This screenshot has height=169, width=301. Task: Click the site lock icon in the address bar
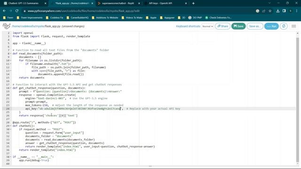(x=24, y=11)
